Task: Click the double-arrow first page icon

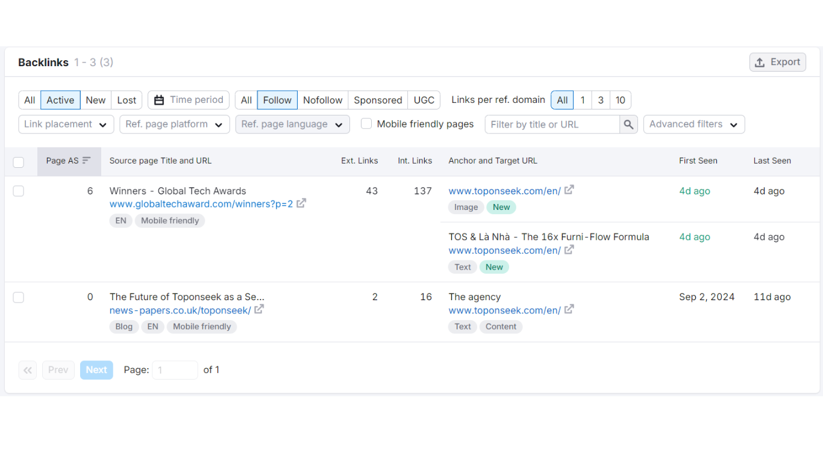Action: tap(28, 370)
